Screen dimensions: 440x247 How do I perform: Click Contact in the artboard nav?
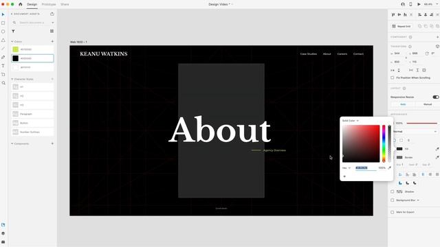(358, 54)
